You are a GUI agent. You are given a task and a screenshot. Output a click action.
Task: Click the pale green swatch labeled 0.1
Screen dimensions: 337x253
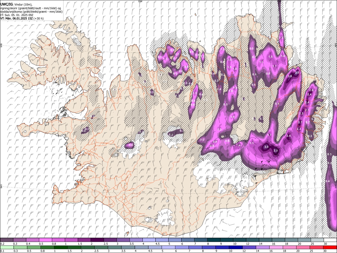[x=7, y=247]
